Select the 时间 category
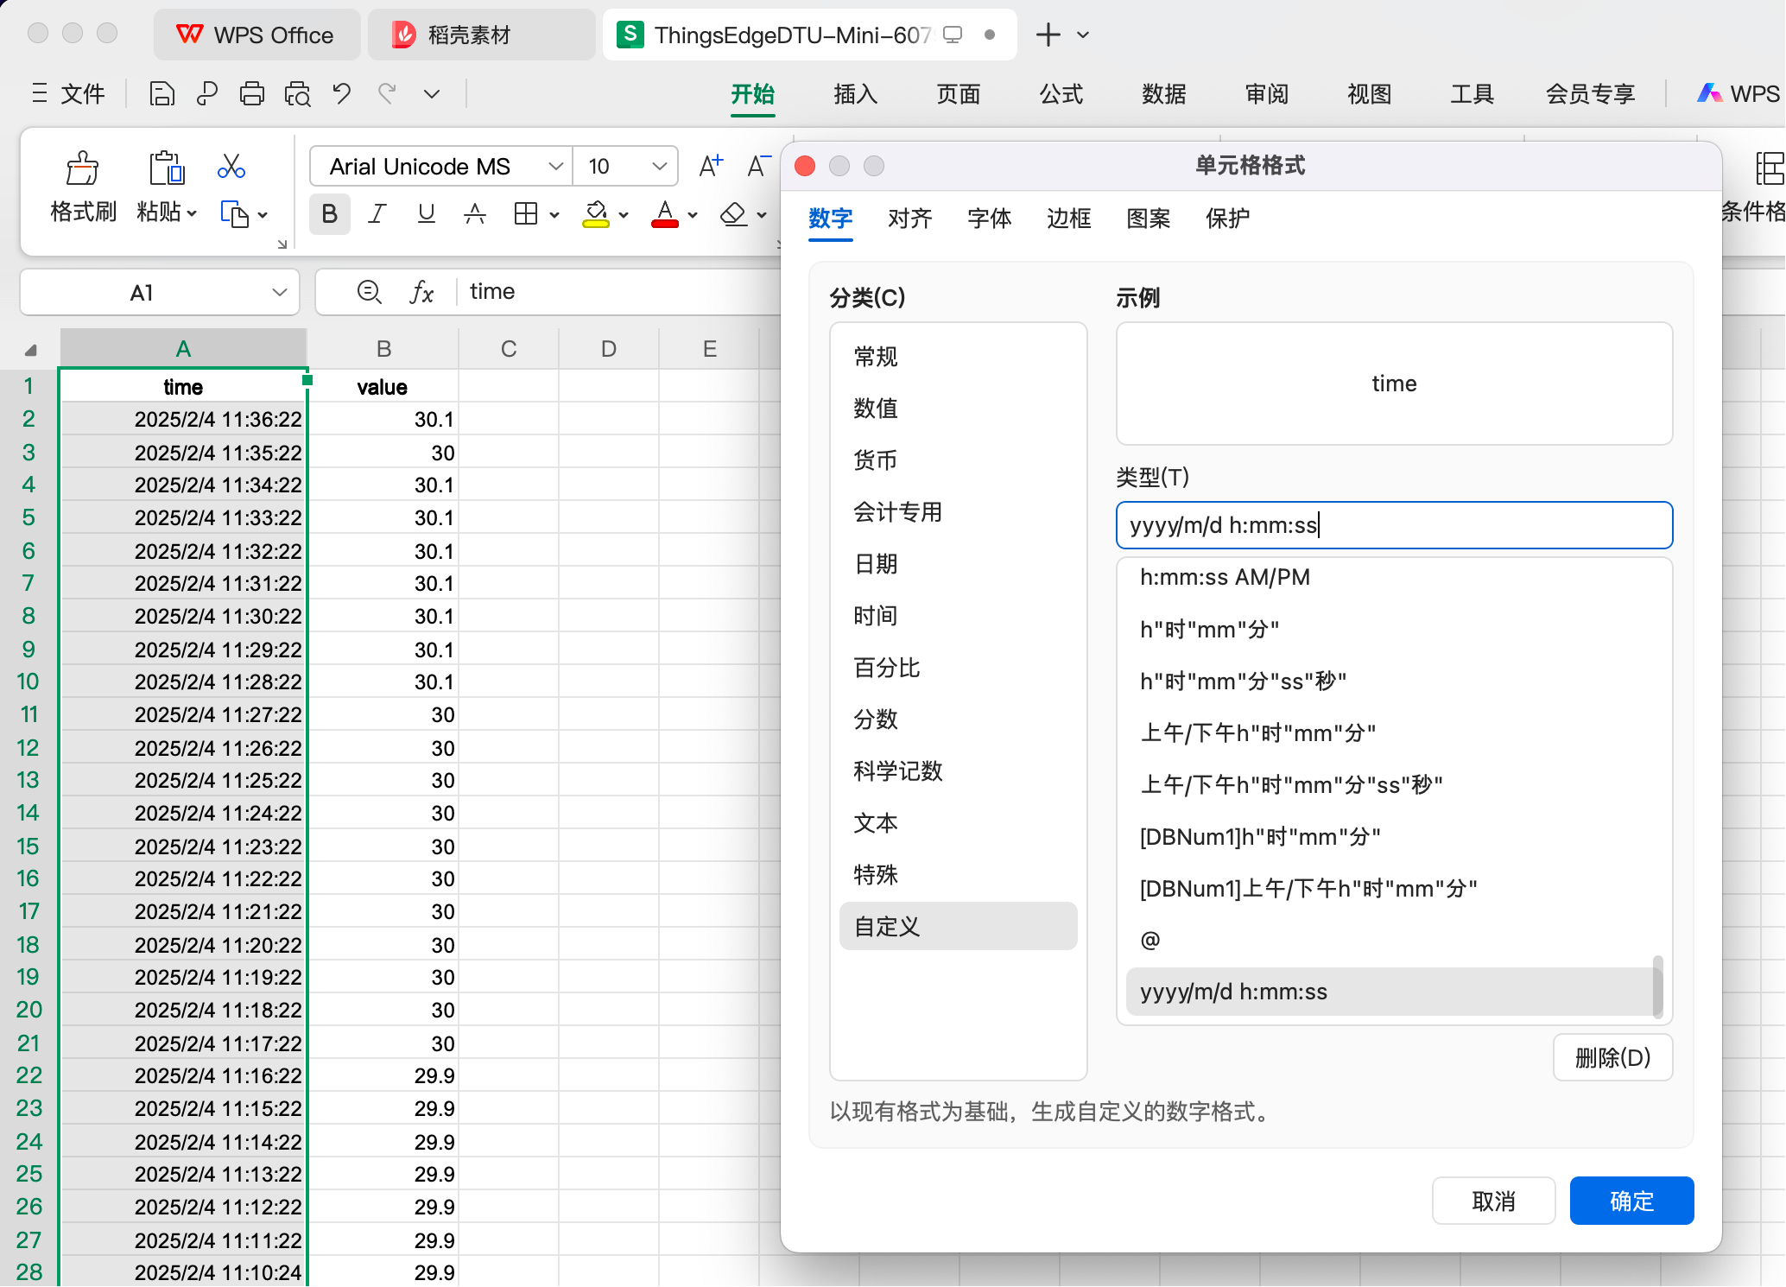 click(958, 615)
